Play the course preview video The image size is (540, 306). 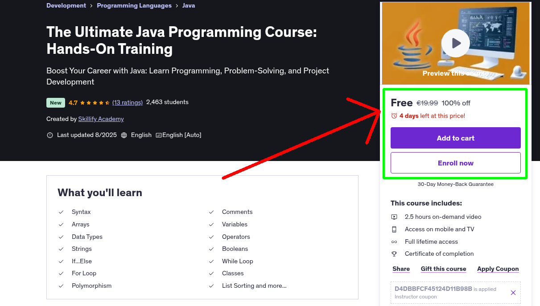click(x=455, y=43)
